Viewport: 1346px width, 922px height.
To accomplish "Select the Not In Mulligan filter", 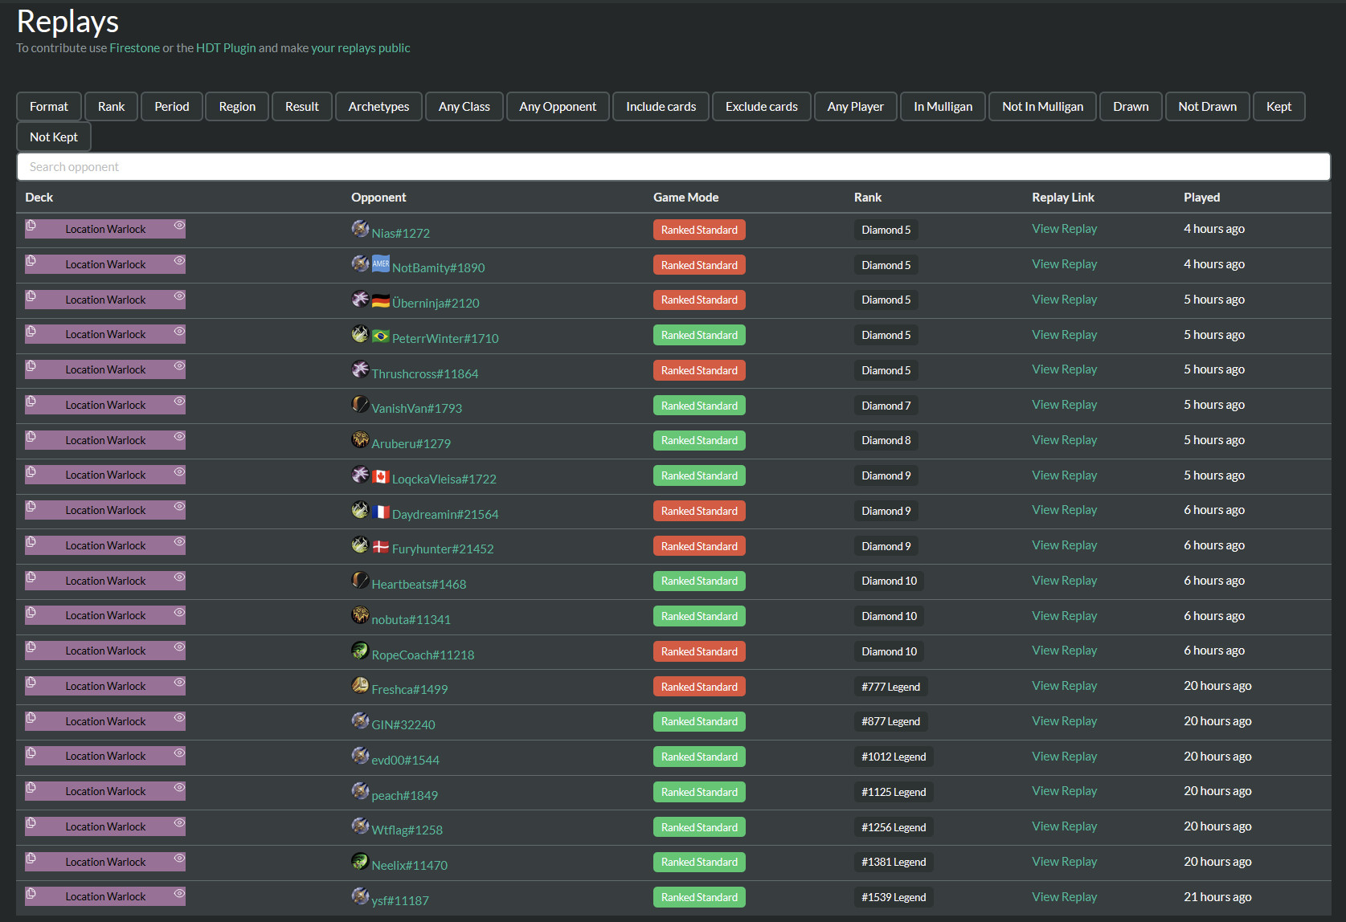I will pyautogui.click(x=1042, y=107).
